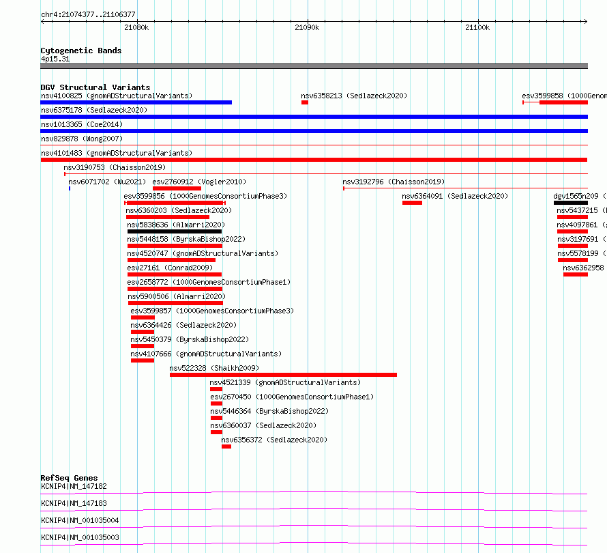Open esv2760912 (Vogler2010) label
This screenshot has height=553, width=607.
click(199, 182)
